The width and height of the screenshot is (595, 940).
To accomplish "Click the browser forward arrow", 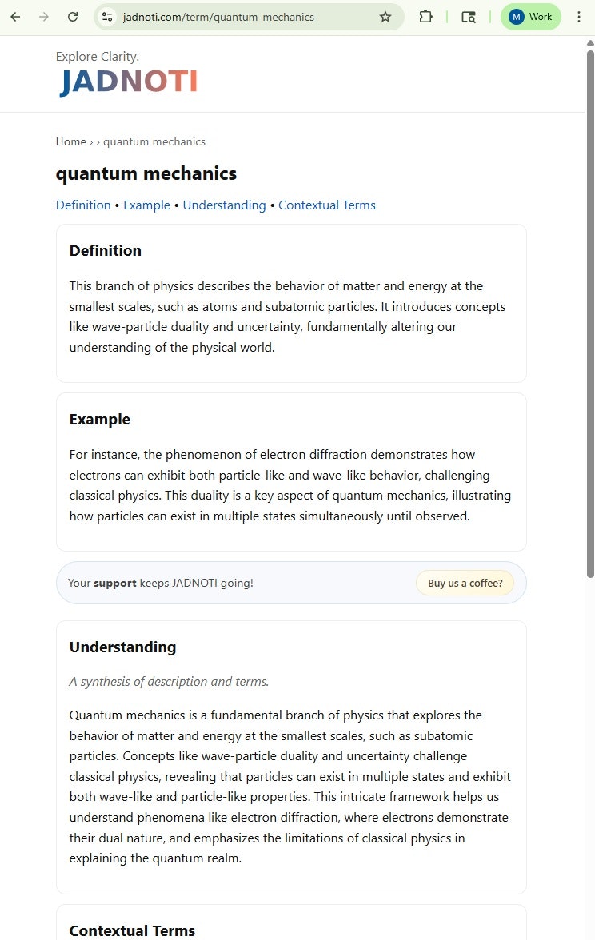I will tap(43, 16).
